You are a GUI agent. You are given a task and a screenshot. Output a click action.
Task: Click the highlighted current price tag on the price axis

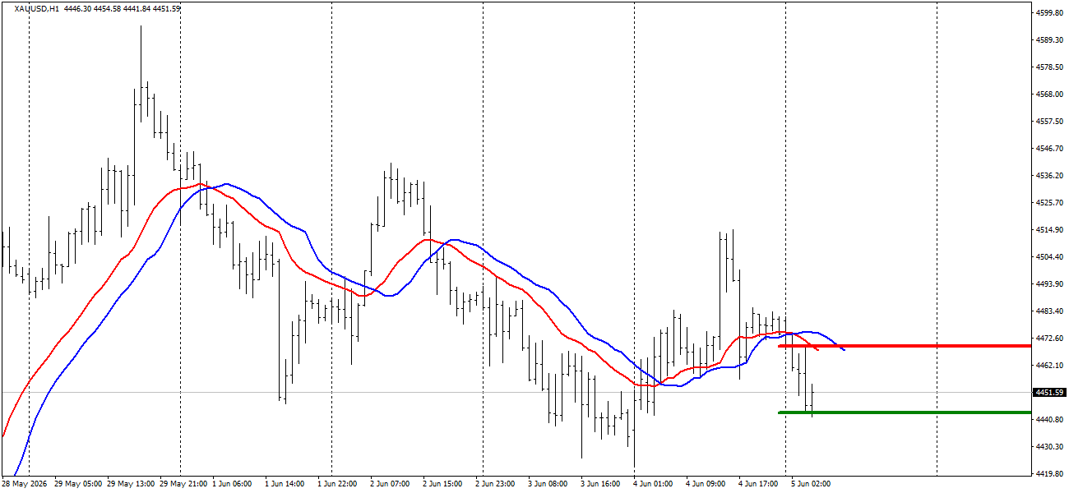[x=1048, y=393]
